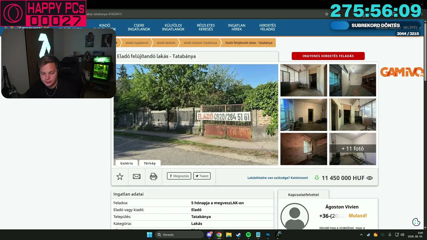Show hidden system tray icons
427x240 pixels.
[361, 235]
